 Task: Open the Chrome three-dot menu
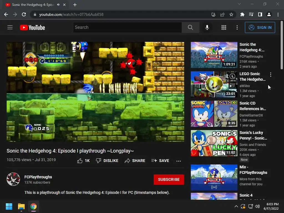tap(278, 14)
